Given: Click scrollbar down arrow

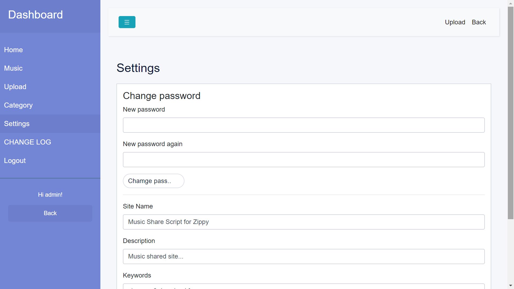Looking at the screenshot, I should pyautogui.click(x=511, y=286).
